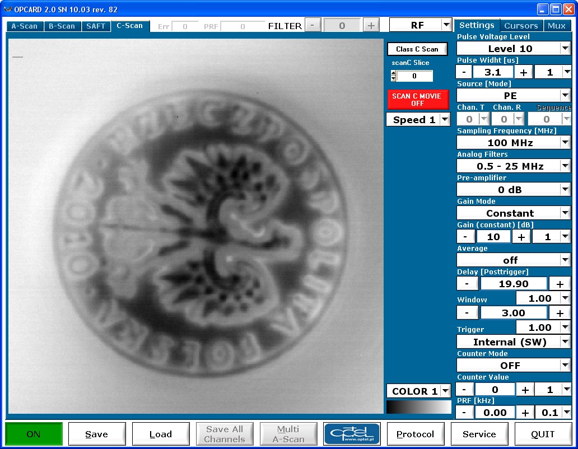Decrease Delay Posttrigger with minus
The width and height of the screenshot is (578, 449).
coord(467,284)
